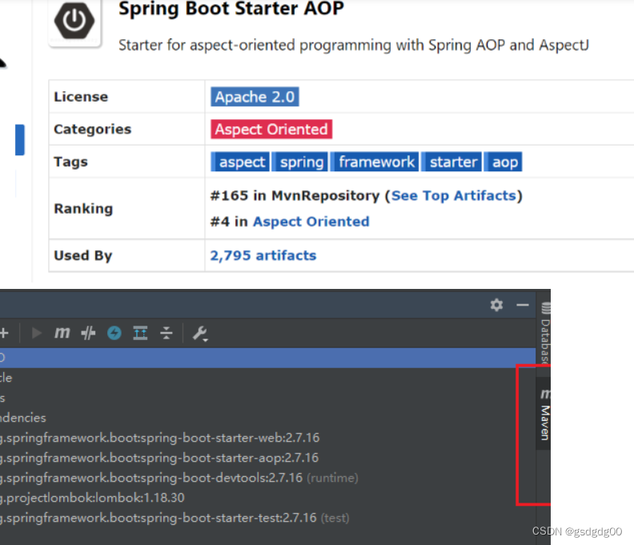
Task: Collapse all nodes in Maven tree
Action: pyautogui.click(x=167, y=333)
